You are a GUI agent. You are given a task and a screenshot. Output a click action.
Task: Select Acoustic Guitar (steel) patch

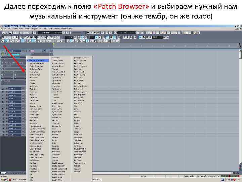pyautogui.click(x=38, y=132)
